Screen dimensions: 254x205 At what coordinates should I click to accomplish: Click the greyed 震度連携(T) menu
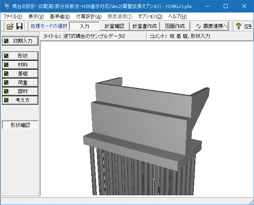[x=120, y=17]
